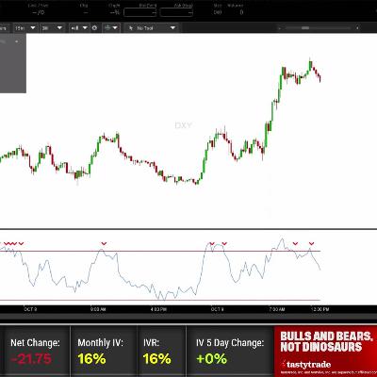The image size is (377, 377).
Task: Click the red marker above 9:00 AM
Action: click(x=104, y=243)
